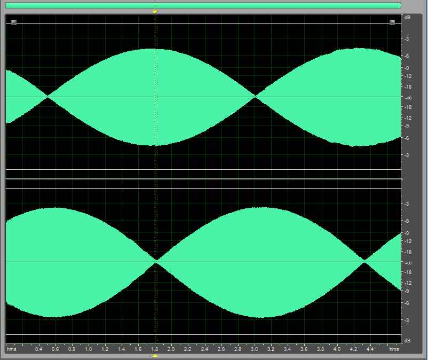Click the 0.4 mark on time ruler

click(x=39, y=349)
